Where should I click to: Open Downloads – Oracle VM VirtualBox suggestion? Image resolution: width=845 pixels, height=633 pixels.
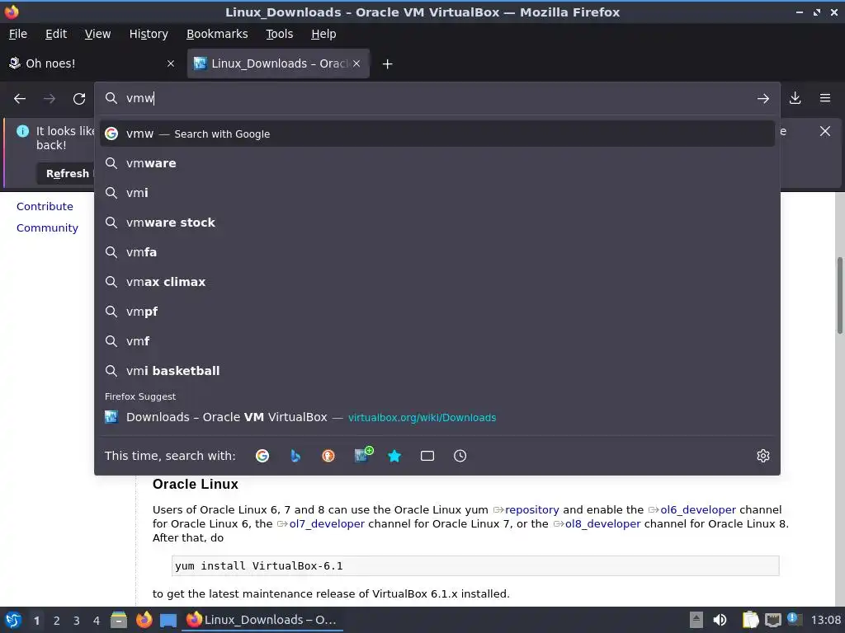click(x=437, y=417)
